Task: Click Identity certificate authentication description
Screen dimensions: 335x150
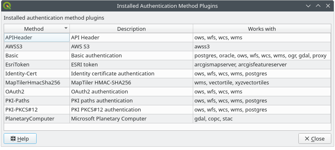Action: [132, 73]
